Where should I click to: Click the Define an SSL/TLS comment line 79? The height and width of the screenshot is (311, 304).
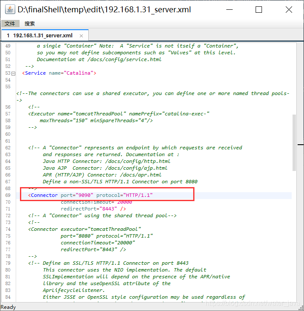tap(108, 263)
